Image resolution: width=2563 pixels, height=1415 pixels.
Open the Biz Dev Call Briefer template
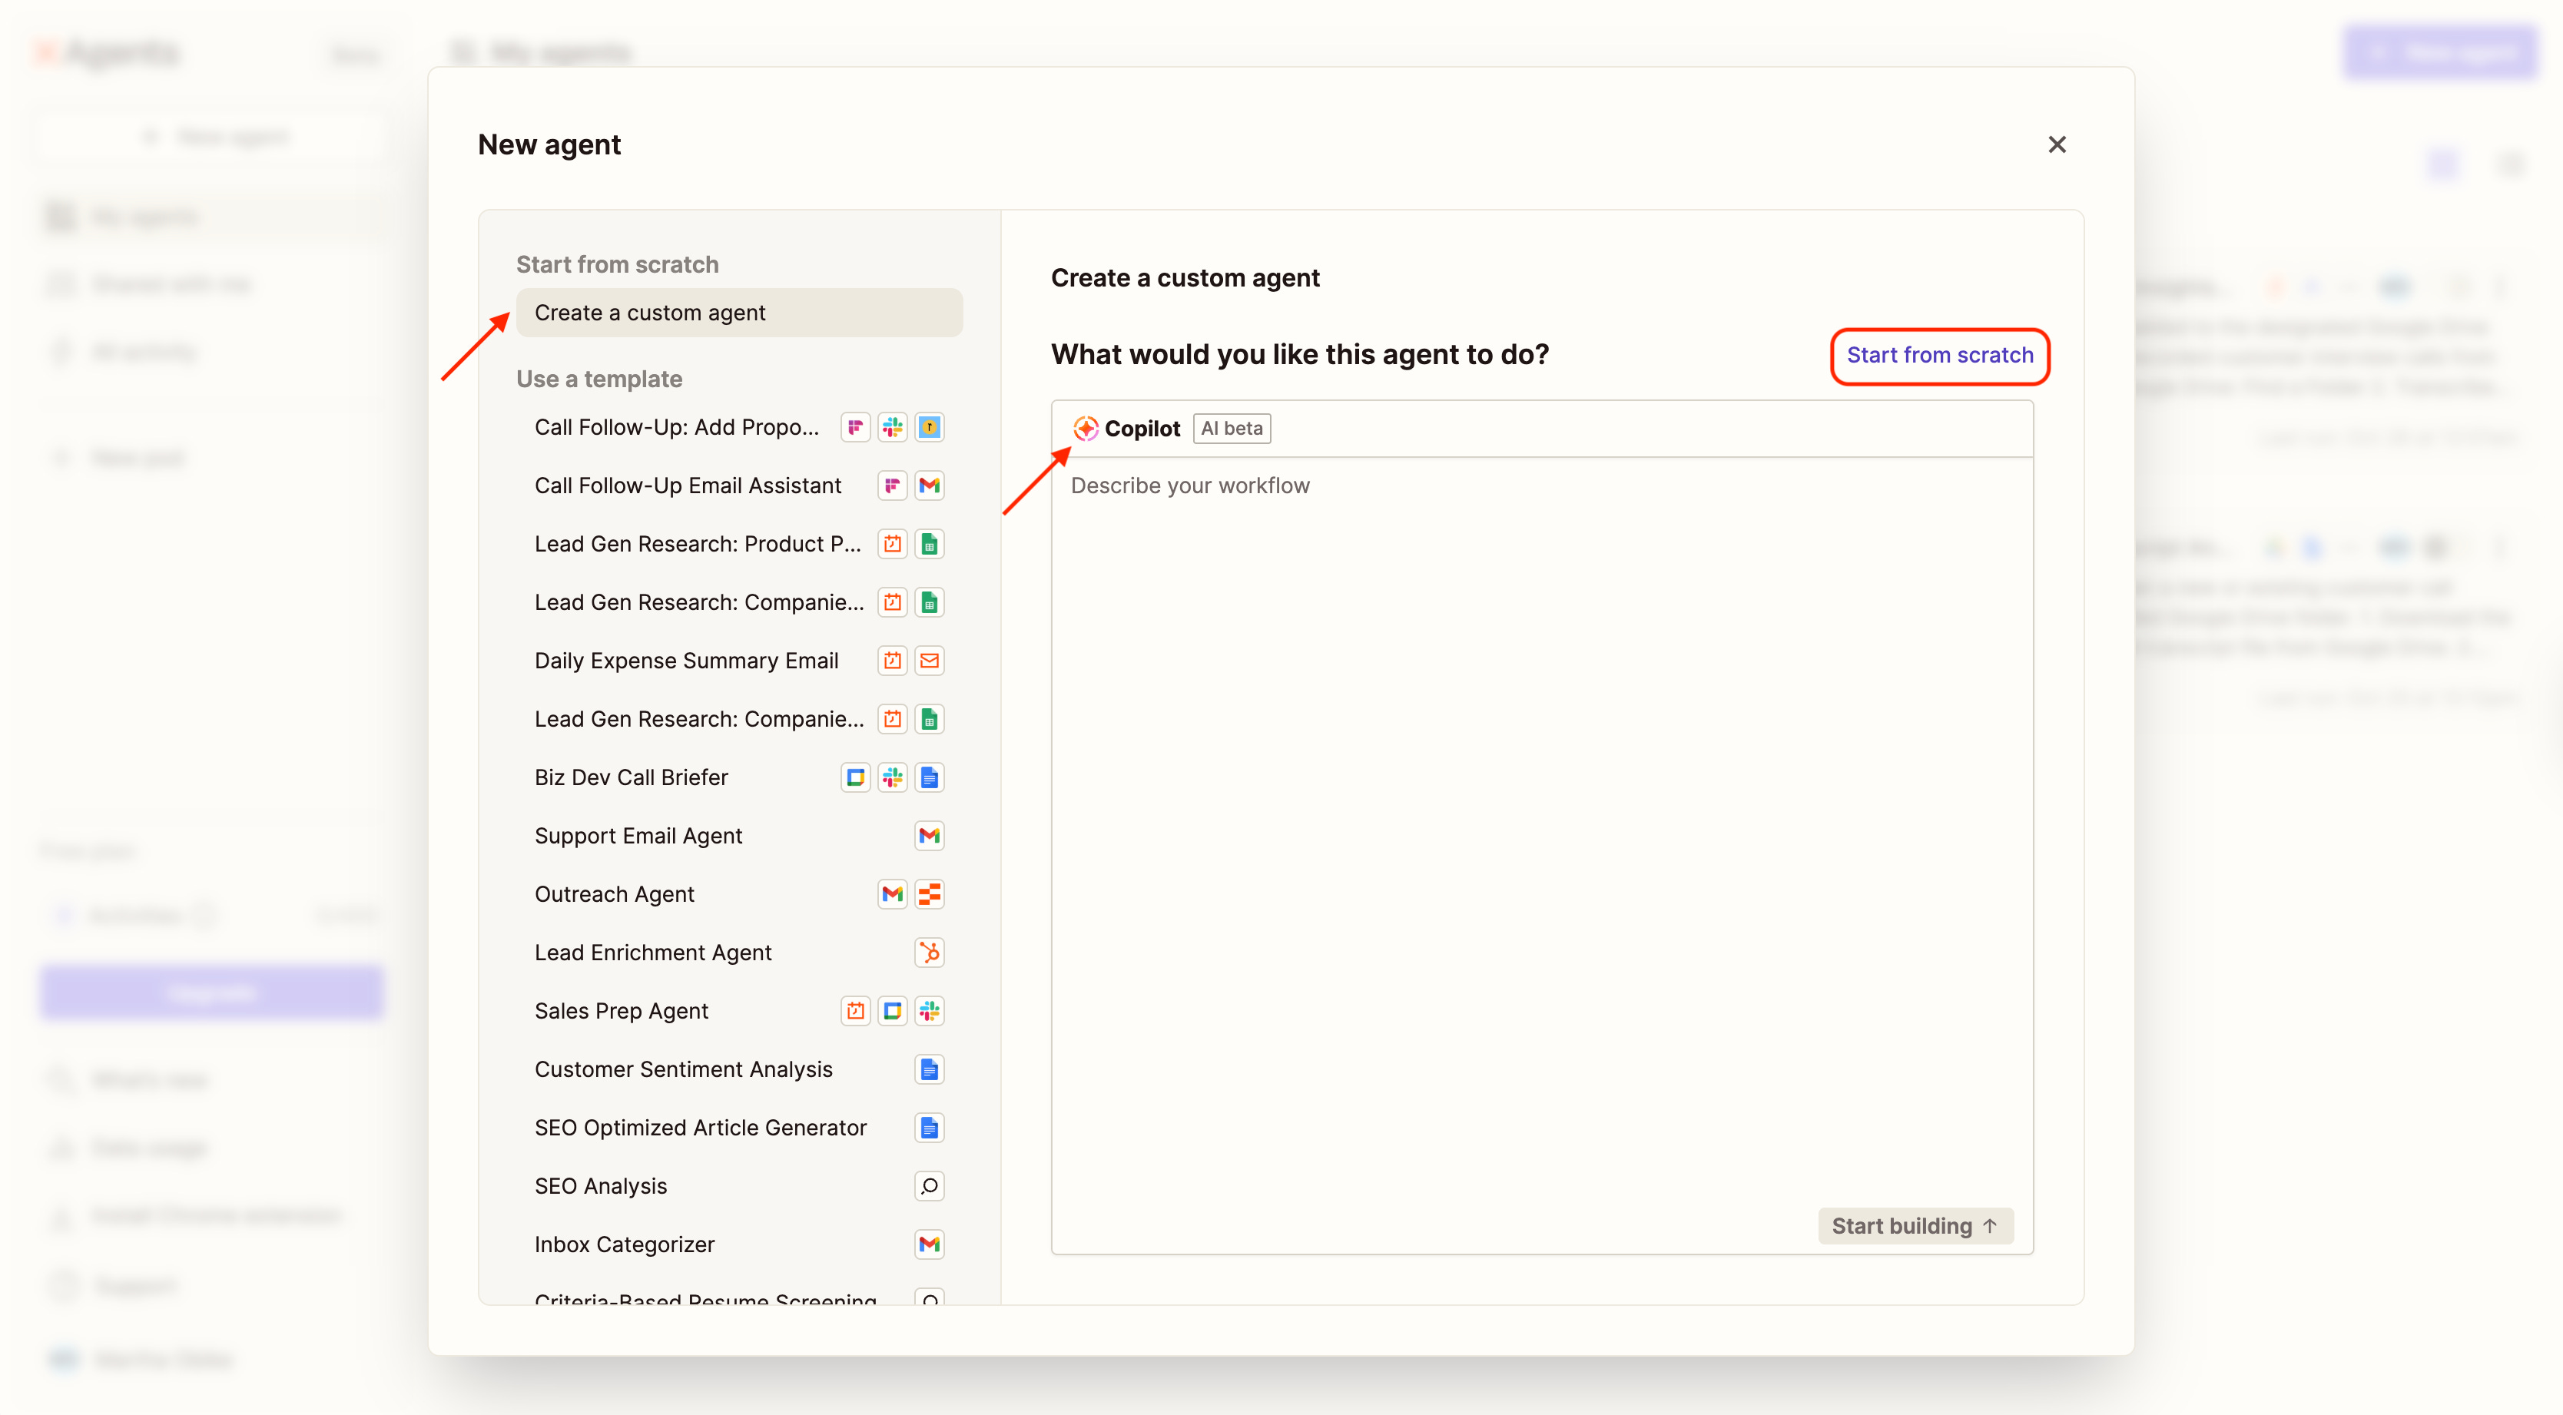(739, 777)
